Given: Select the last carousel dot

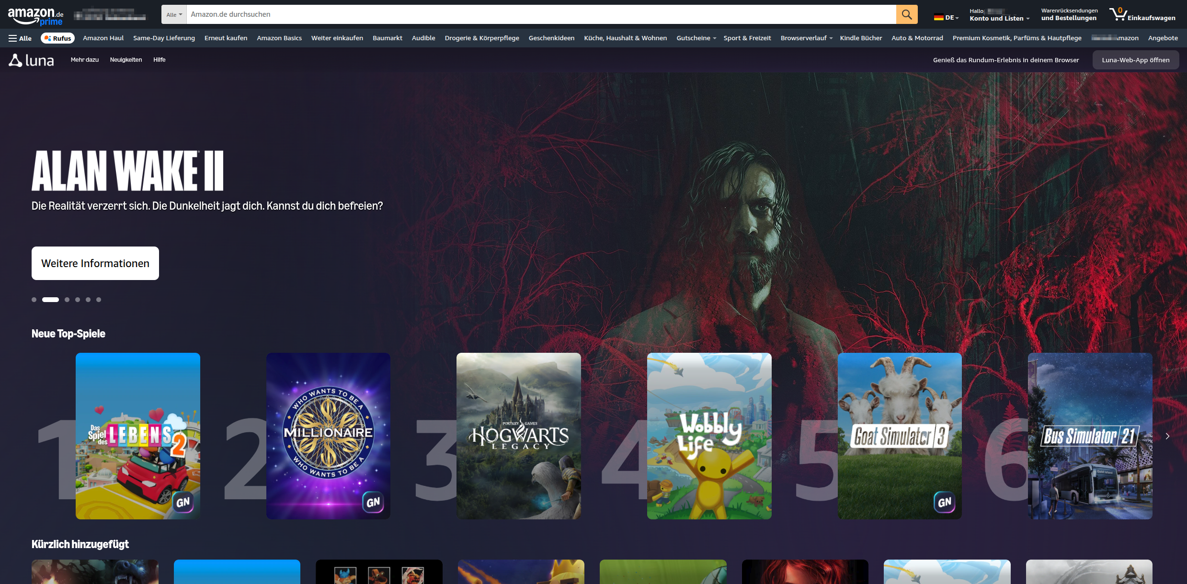Looking at the screenshot, I should click(99, 300).
